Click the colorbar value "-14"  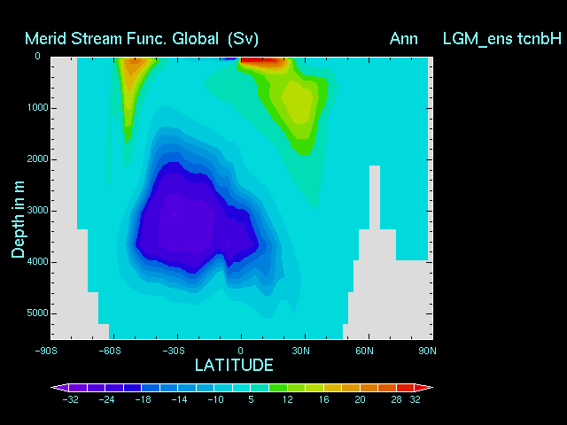coord(179,399)
